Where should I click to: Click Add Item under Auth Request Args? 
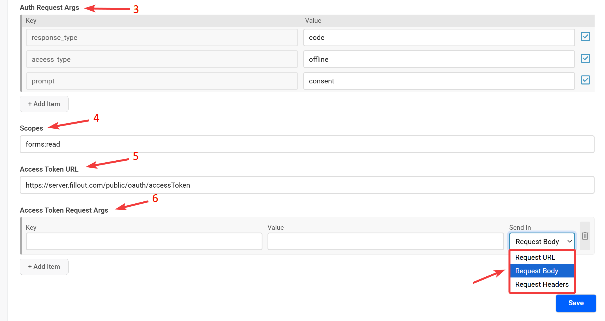(44, 104)
